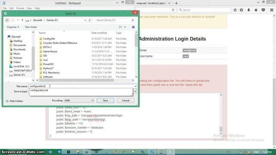This screenshot has height=155, width=276.
Task: Open Notepad Format menu
Action: pos(20,8)
